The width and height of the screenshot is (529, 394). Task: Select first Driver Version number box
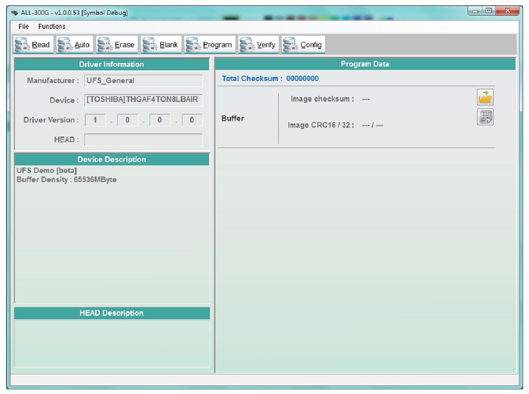coord(95,120)
